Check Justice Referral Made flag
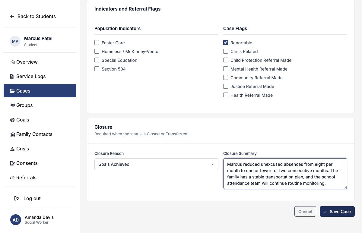 point(226,86)
